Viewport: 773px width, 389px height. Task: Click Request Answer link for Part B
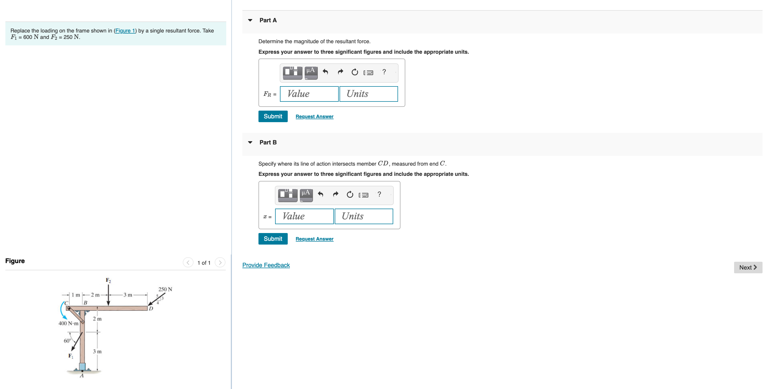pyautogui.click(x=314, y=239)
